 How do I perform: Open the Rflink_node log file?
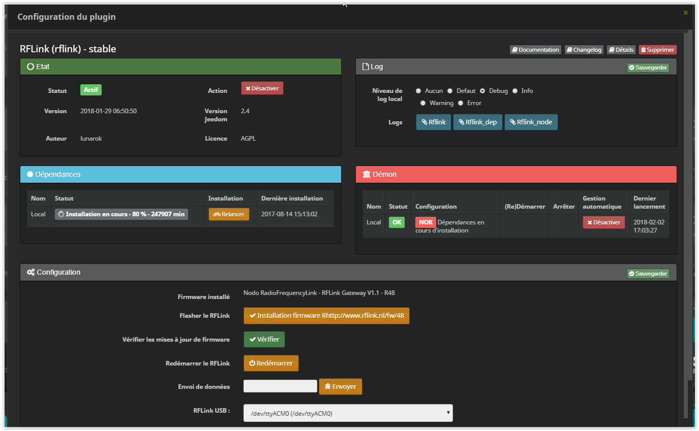(x=531, y=122)
